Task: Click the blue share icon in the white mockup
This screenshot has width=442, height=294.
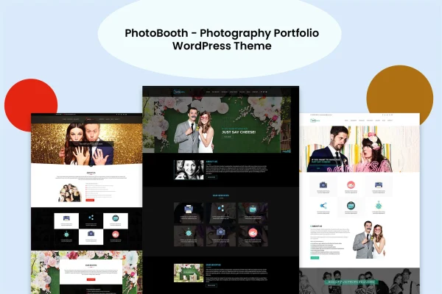Action: click(323, 205)
